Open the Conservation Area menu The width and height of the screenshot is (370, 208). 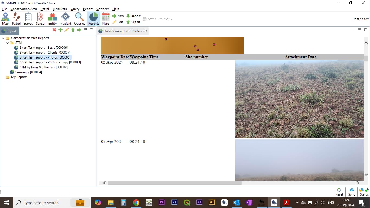click(24, 9)
